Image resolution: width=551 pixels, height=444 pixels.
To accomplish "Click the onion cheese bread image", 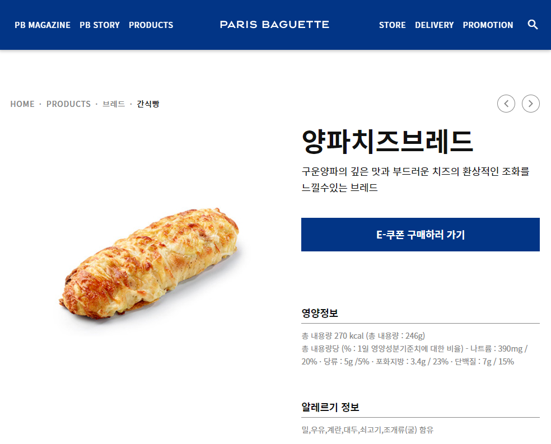I will [149, 264].
